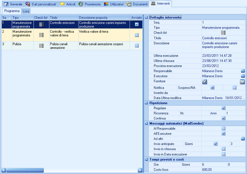Uncheck the Continua checkbox
The height and width of the screenshot is (174, 247).
[x=223, y=118]
